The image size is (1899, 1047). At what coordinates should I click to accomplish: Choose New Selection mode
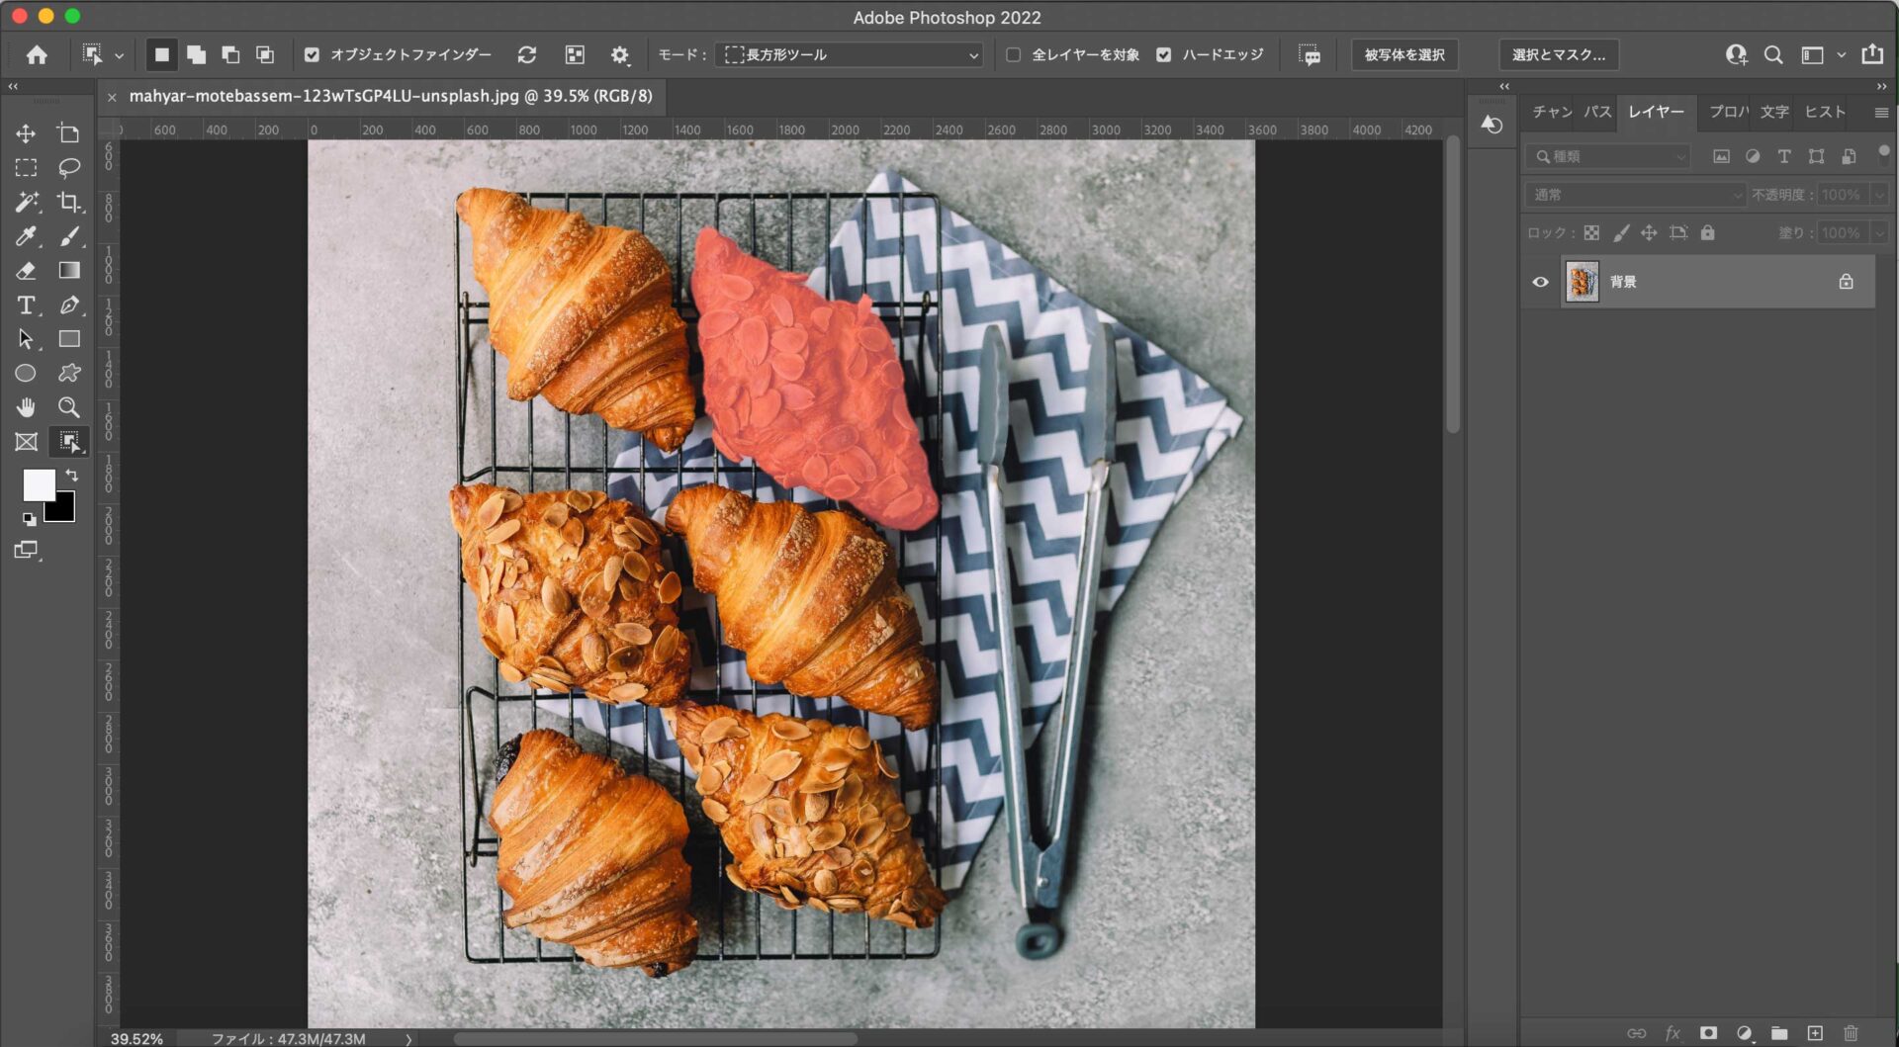coord(162,55)
